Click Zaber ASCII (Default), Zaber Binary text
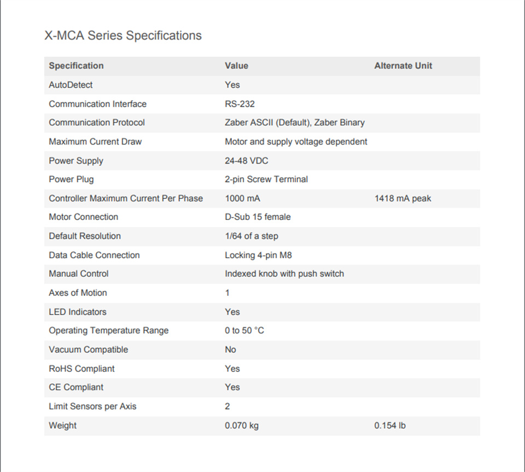Viewport: 525px width, 472px height. click(x=295, y=123)
